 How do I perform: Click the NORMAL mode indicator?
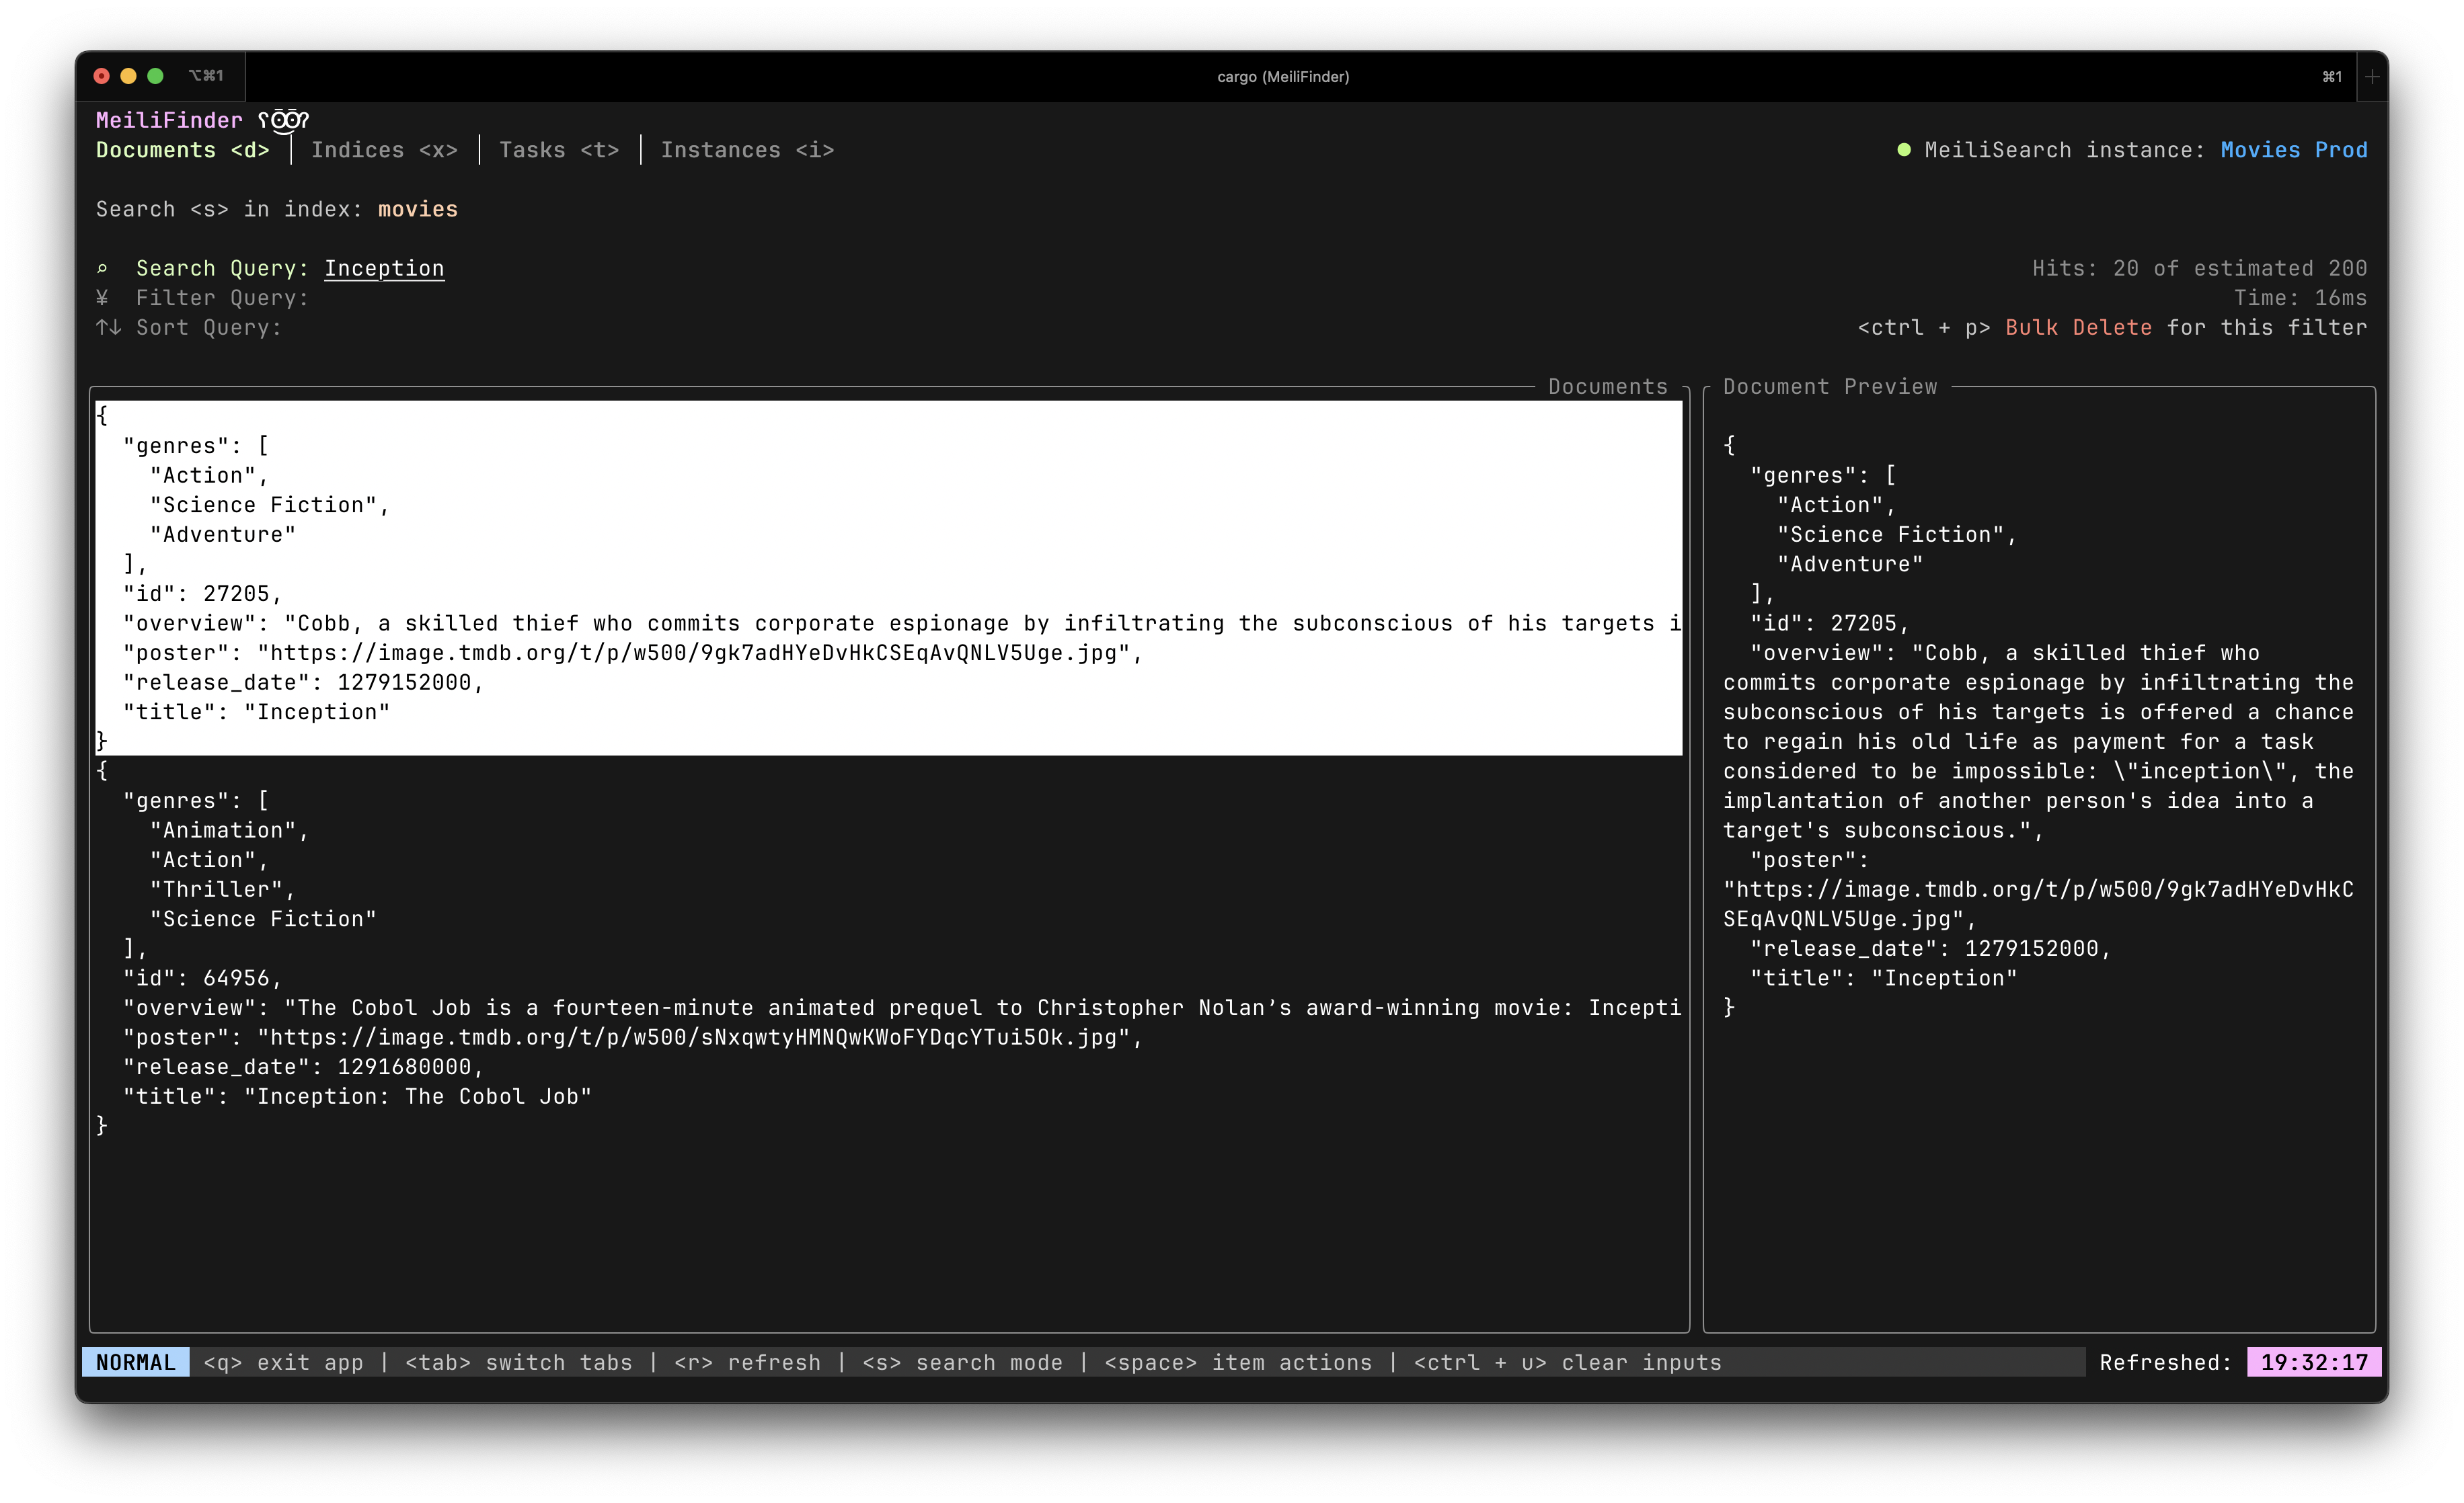tap(135, 1362)
